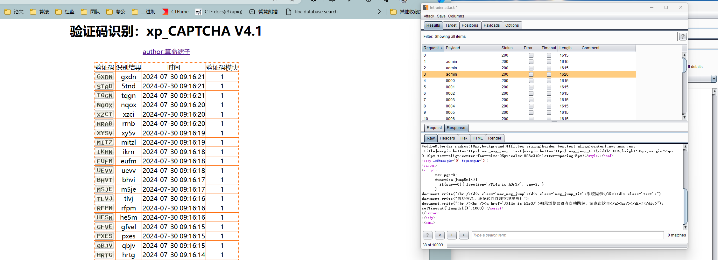Click the filter help question mark icon
The width and height of the screenshot is (718, 260).
click(x=683, y=37)
